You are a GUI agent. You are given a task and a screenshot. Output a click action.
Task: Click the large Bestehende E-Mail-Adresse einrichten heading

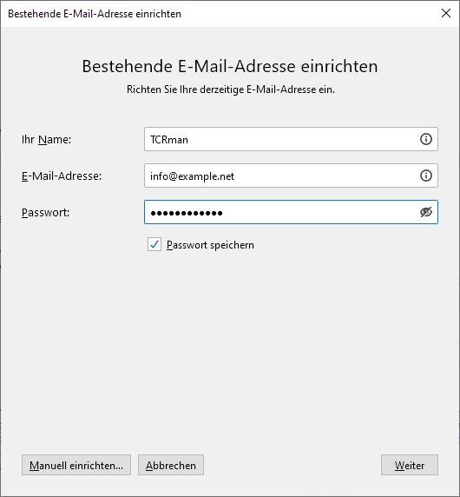coord(230,66)
